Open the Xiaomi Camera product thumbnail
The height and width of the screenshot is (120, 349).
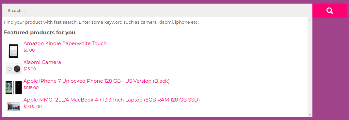tap(14, 69)
